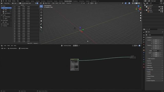Open the Local transform orientation dropdown

pyautogui.click(x=84, y=3)
